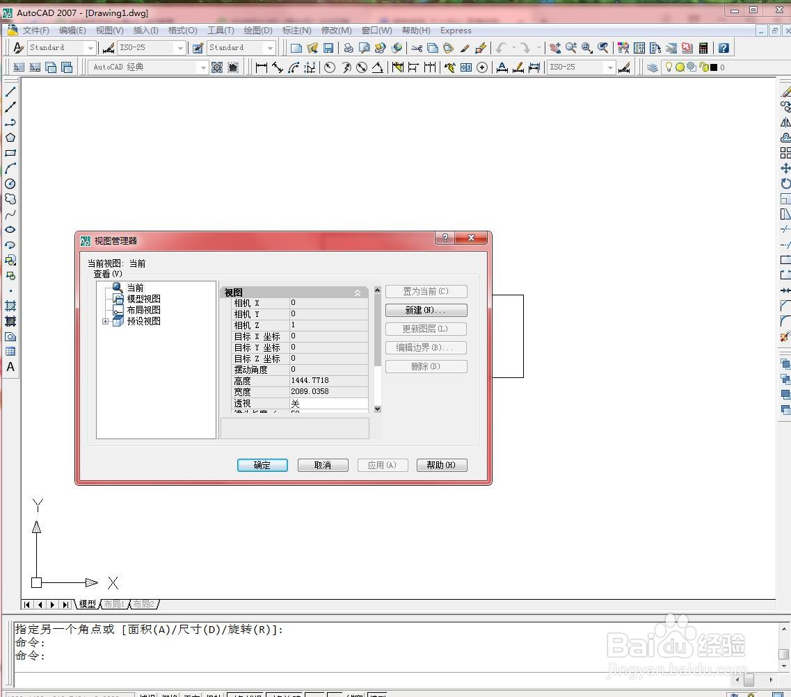Select the Center mark tool
791x697 pixels.
[482, 67]
